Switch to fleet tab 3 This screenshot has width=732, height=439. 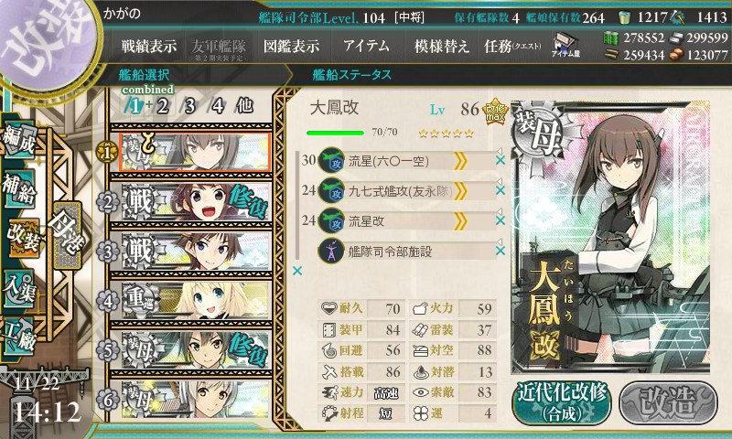point(189,106)
